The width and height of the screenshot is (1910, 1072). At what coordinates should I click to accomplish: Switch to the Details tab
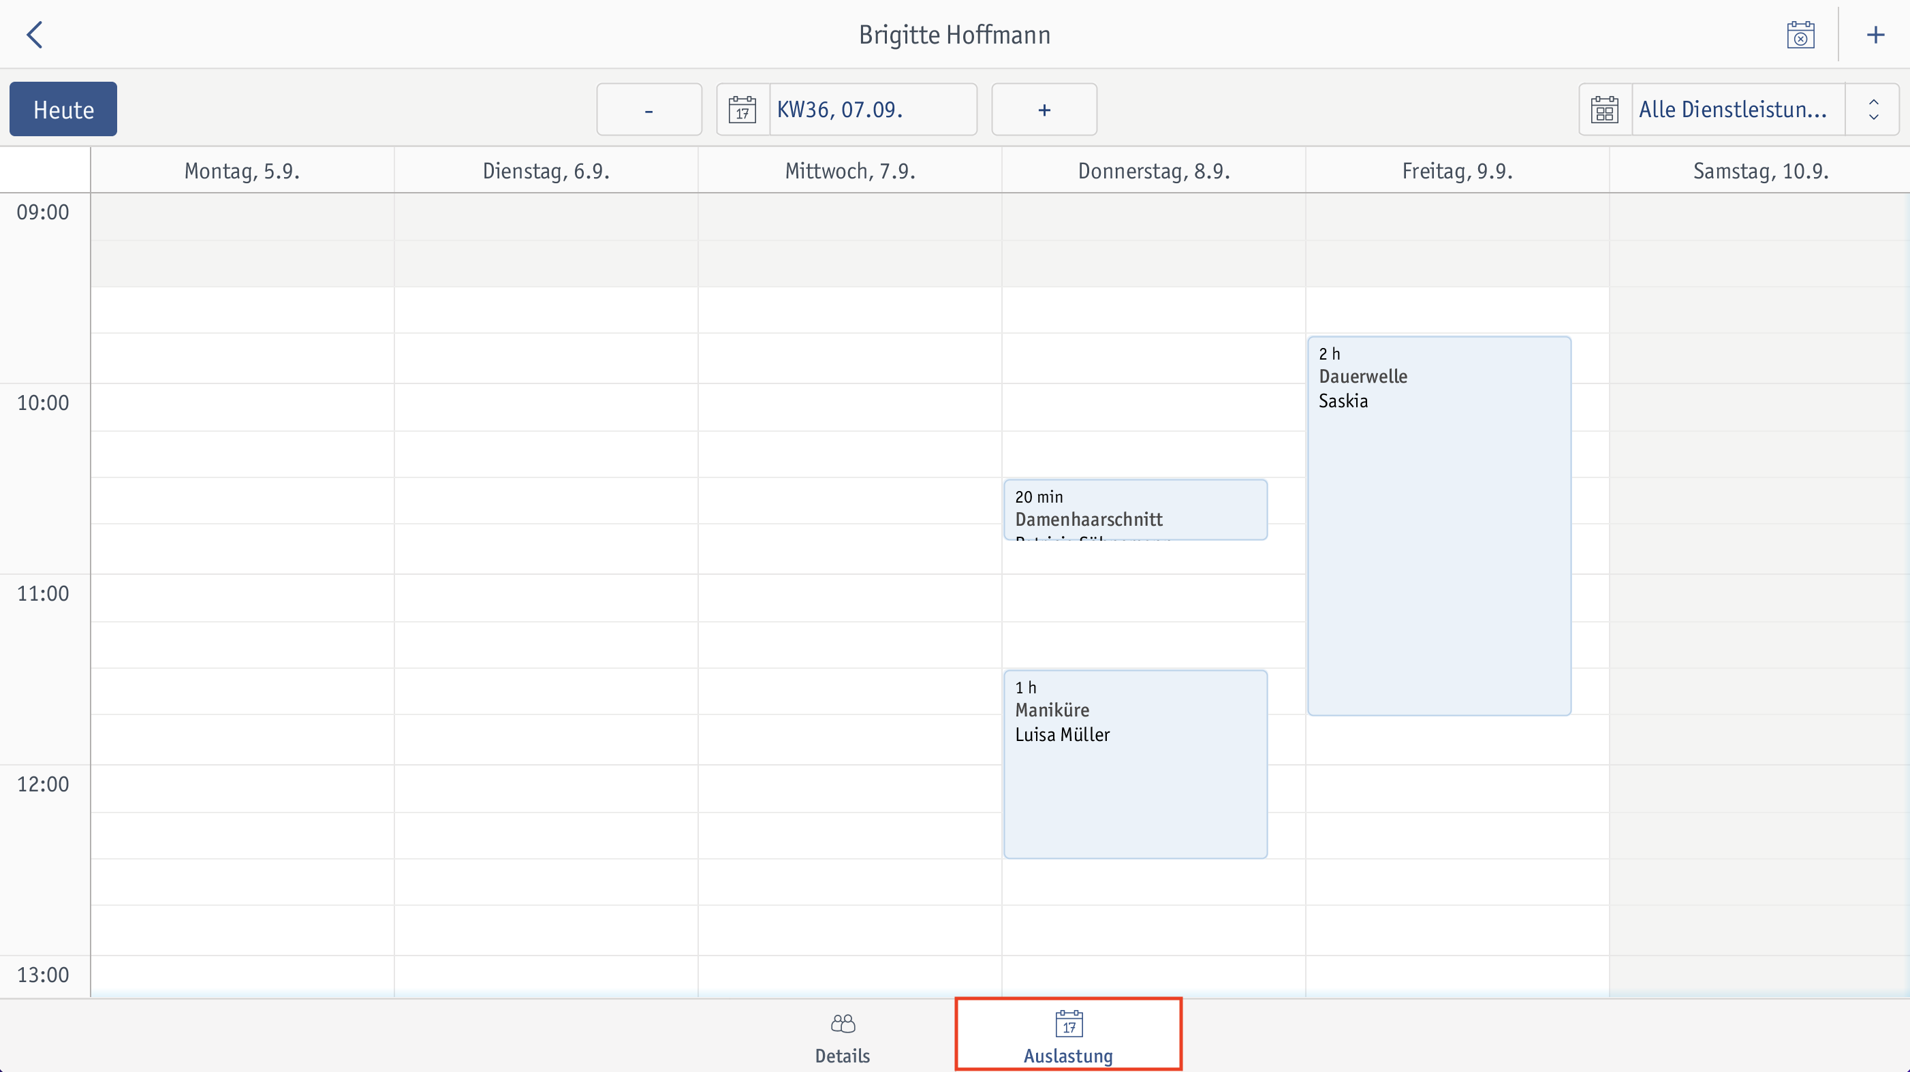point(843,1038)
